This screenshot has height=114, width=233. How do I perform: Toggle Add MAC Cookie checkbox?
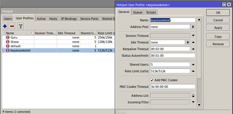[152, 80]
